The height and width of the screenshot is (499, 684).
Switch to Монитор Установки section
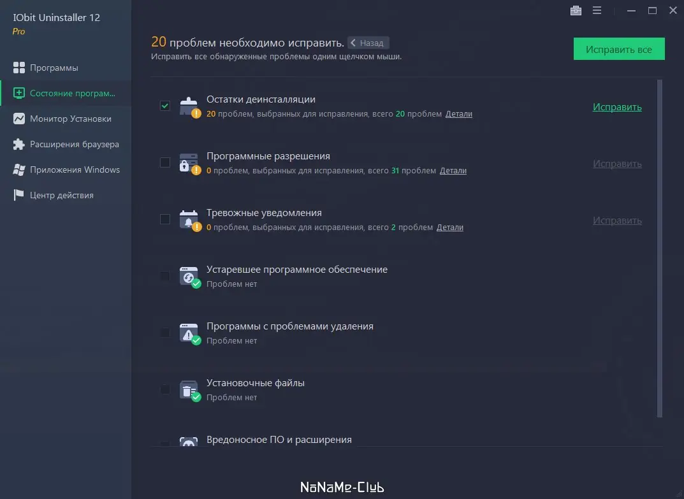66,119
